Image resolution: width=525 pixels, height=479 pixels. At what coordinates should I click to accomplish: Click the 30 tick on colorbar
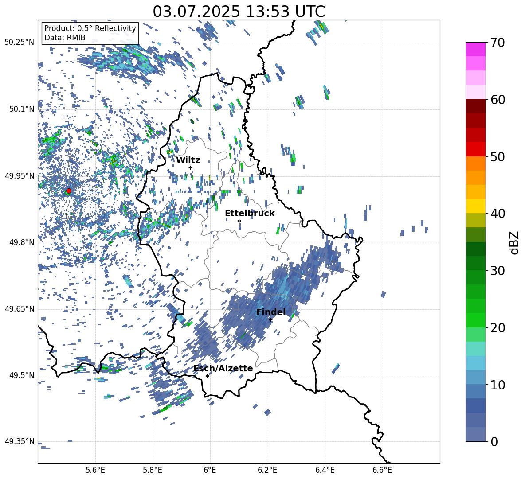point(497,271)
